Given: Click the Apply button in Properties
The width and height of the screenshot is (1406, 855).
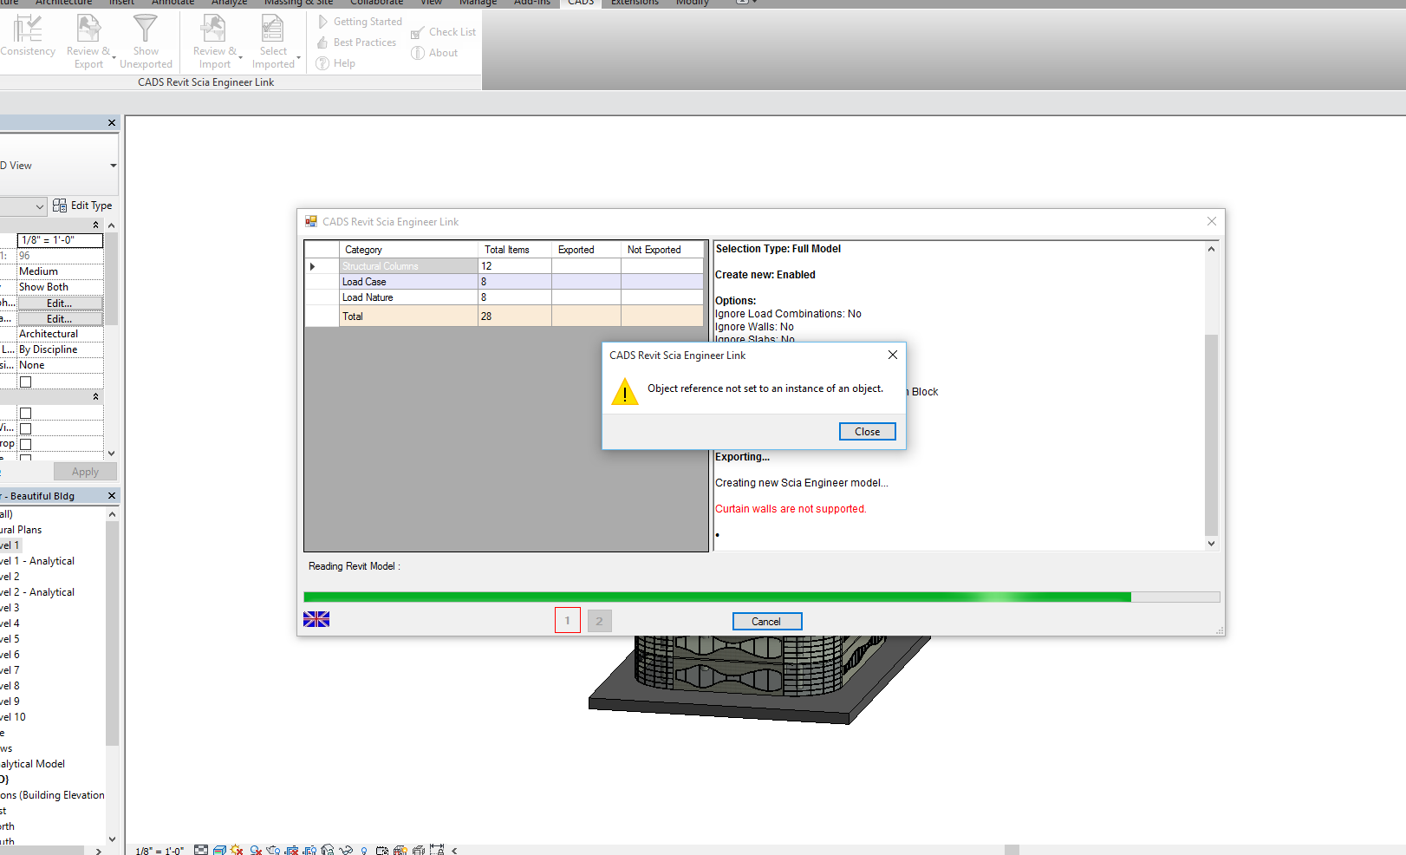Looking at the screenshot, I should (85, 472).
